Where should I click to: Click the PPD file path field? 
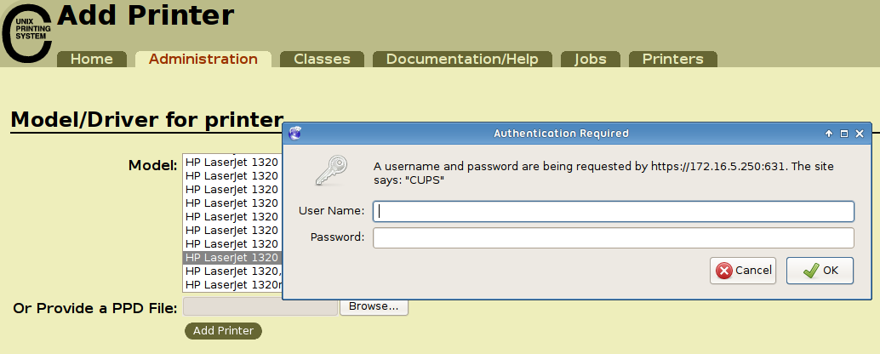pyautogui.click(x=260, y=306)
